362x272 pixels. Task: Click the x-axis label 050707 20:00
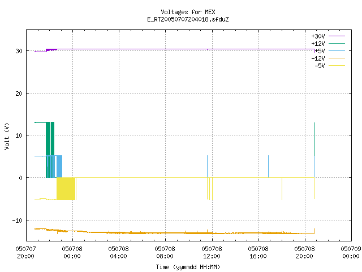point(25,252)
